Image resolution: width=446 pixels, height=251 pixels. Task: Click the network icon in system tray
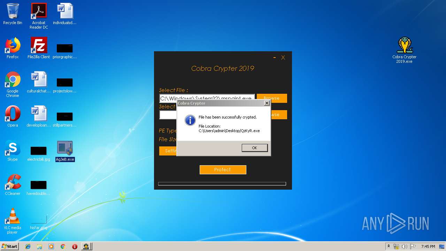[396, 246]
